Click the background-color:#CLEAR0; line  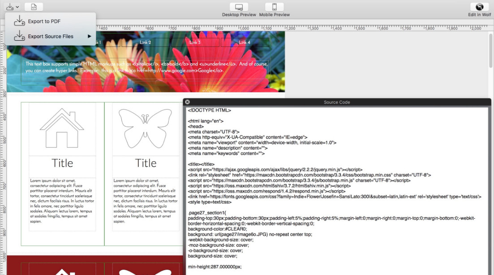click(217, 229)
